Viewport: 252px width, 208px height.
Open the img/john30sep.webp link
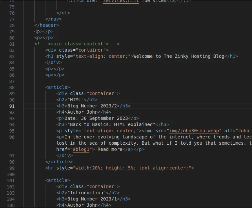(x=194, y=131)
